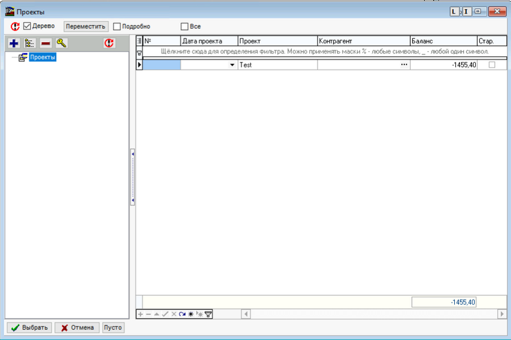The width and height of the screenshot is (511, 340).
Task: Click the tree structure icon beside the plus
Action: pos(29,43)
